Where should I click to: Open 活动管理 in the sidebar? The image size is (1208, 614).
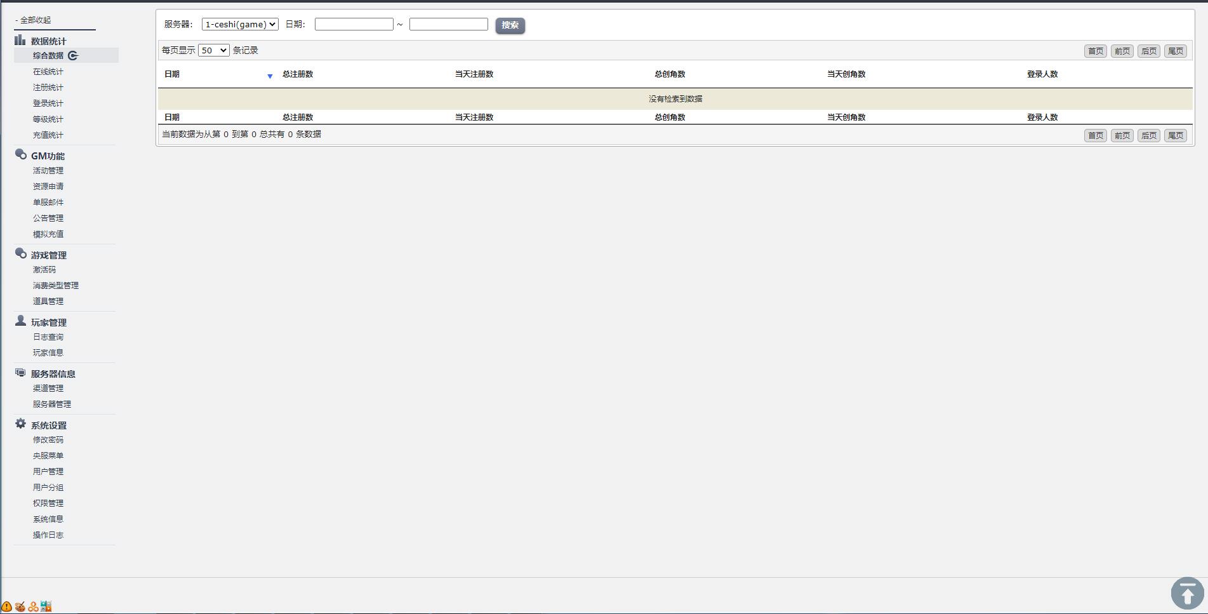point(48,171)
